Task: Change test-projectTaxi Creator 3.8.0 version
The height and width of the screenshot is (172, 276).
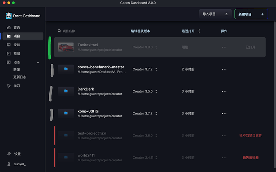Action: point(145,136)
